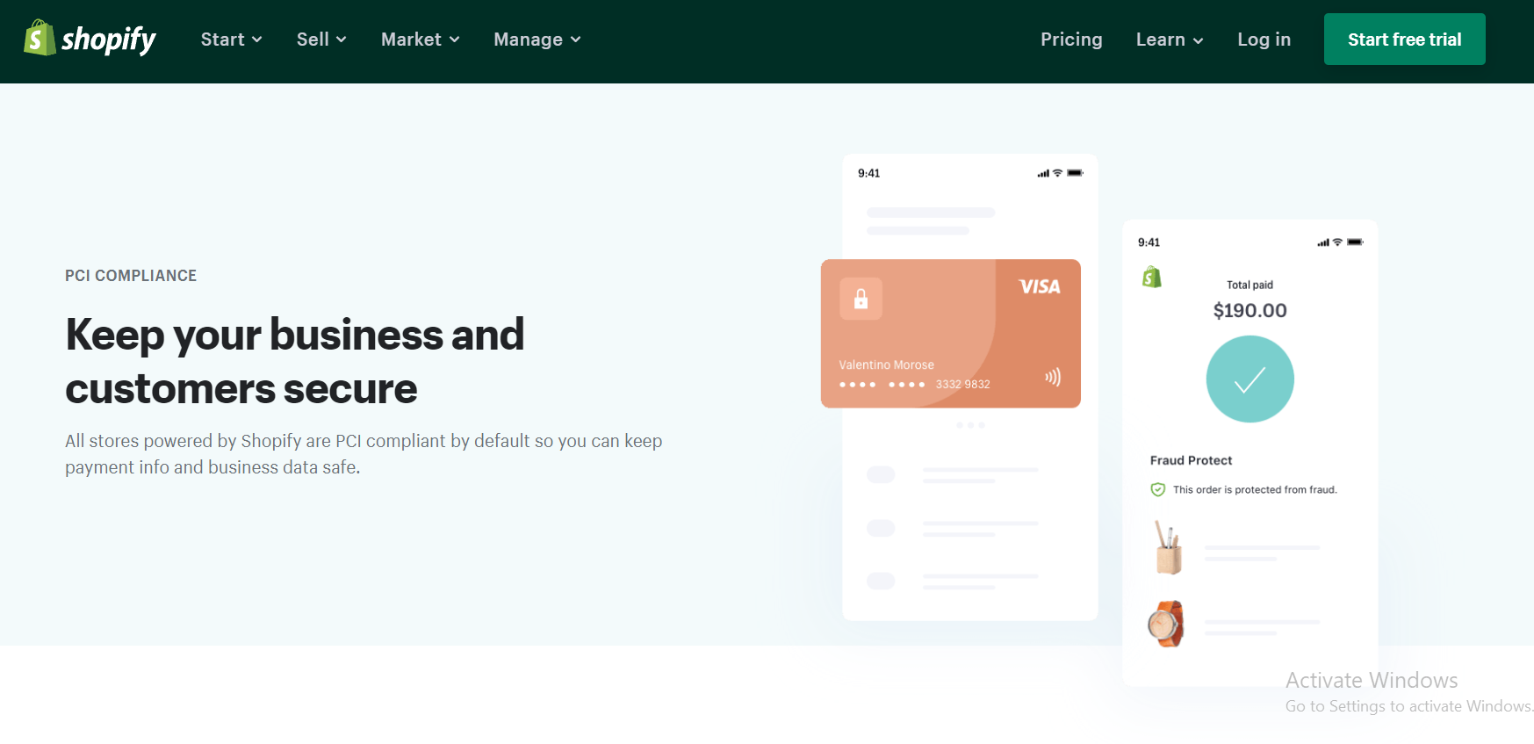
Task: Go to the Pricing page
Action: pyautogui.click(x=1071, y=40)
